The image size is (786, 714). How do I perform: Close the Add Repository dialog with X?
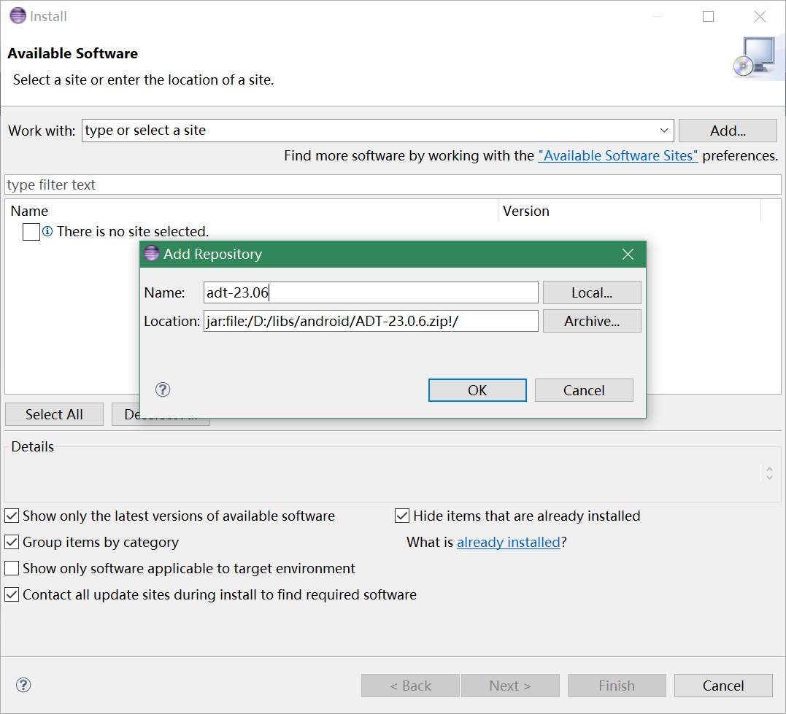pyautogui.click(x=628, y=254)
